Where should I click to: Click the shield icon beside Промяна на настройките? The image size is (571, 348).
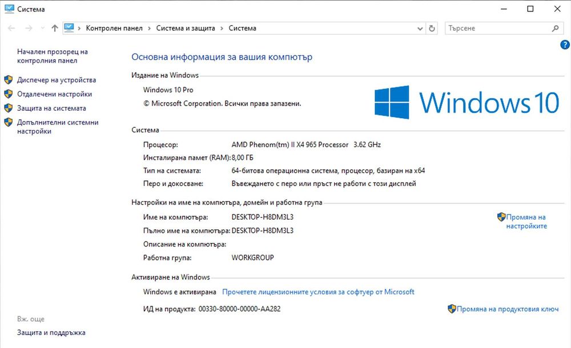[x=501, y=217]
